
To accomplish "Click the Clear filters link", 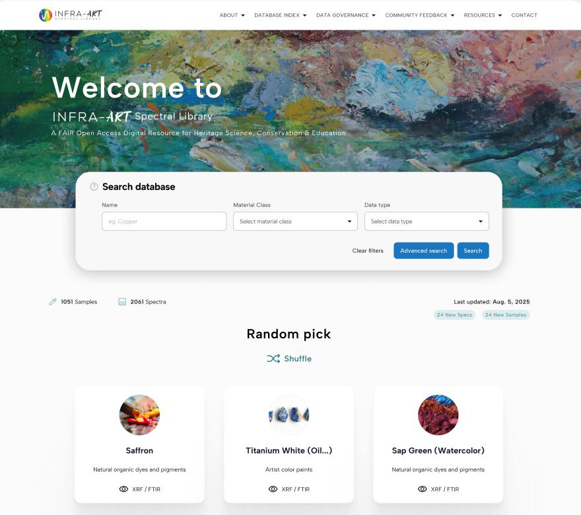I will (368, 251).
